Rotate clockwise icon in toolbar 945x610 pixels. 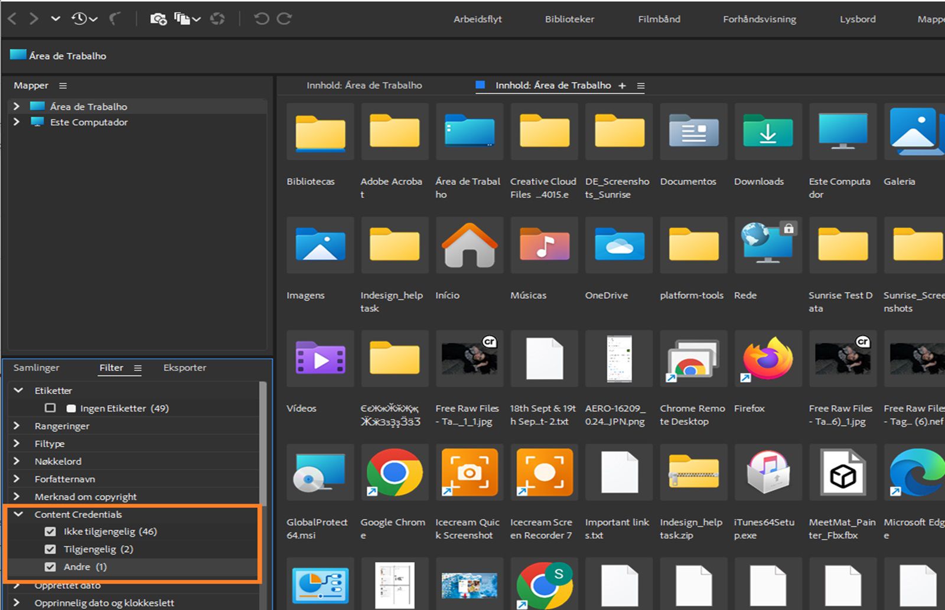click(284, 19)
